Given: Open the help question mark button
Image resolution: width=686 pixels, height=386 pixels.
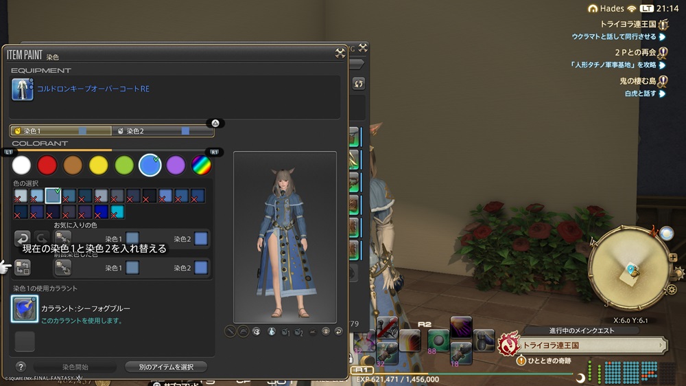Looking at the screenshot, I should point(20,367).
